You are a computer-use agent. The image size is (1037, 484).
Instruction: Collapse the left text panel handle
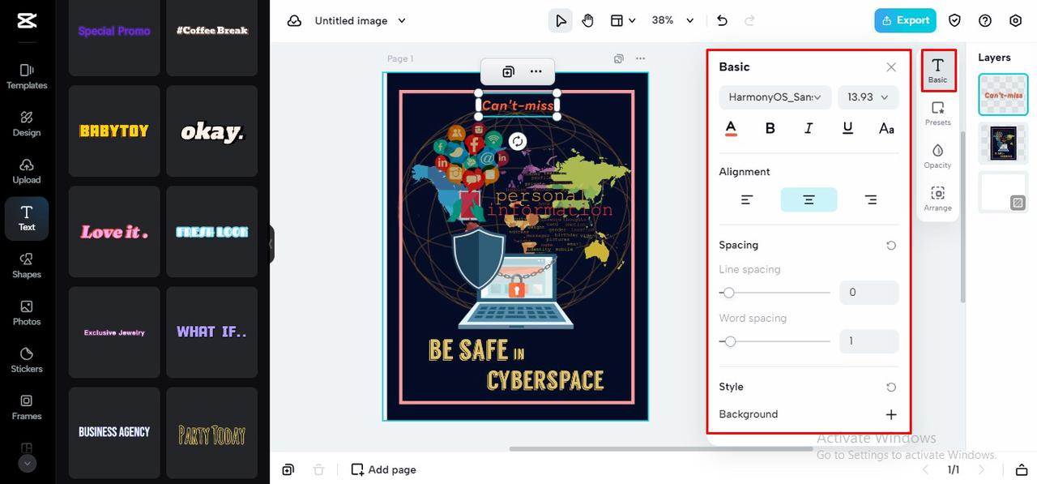(271, 245)
